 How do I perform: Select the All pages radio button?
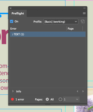pos(47,99)
